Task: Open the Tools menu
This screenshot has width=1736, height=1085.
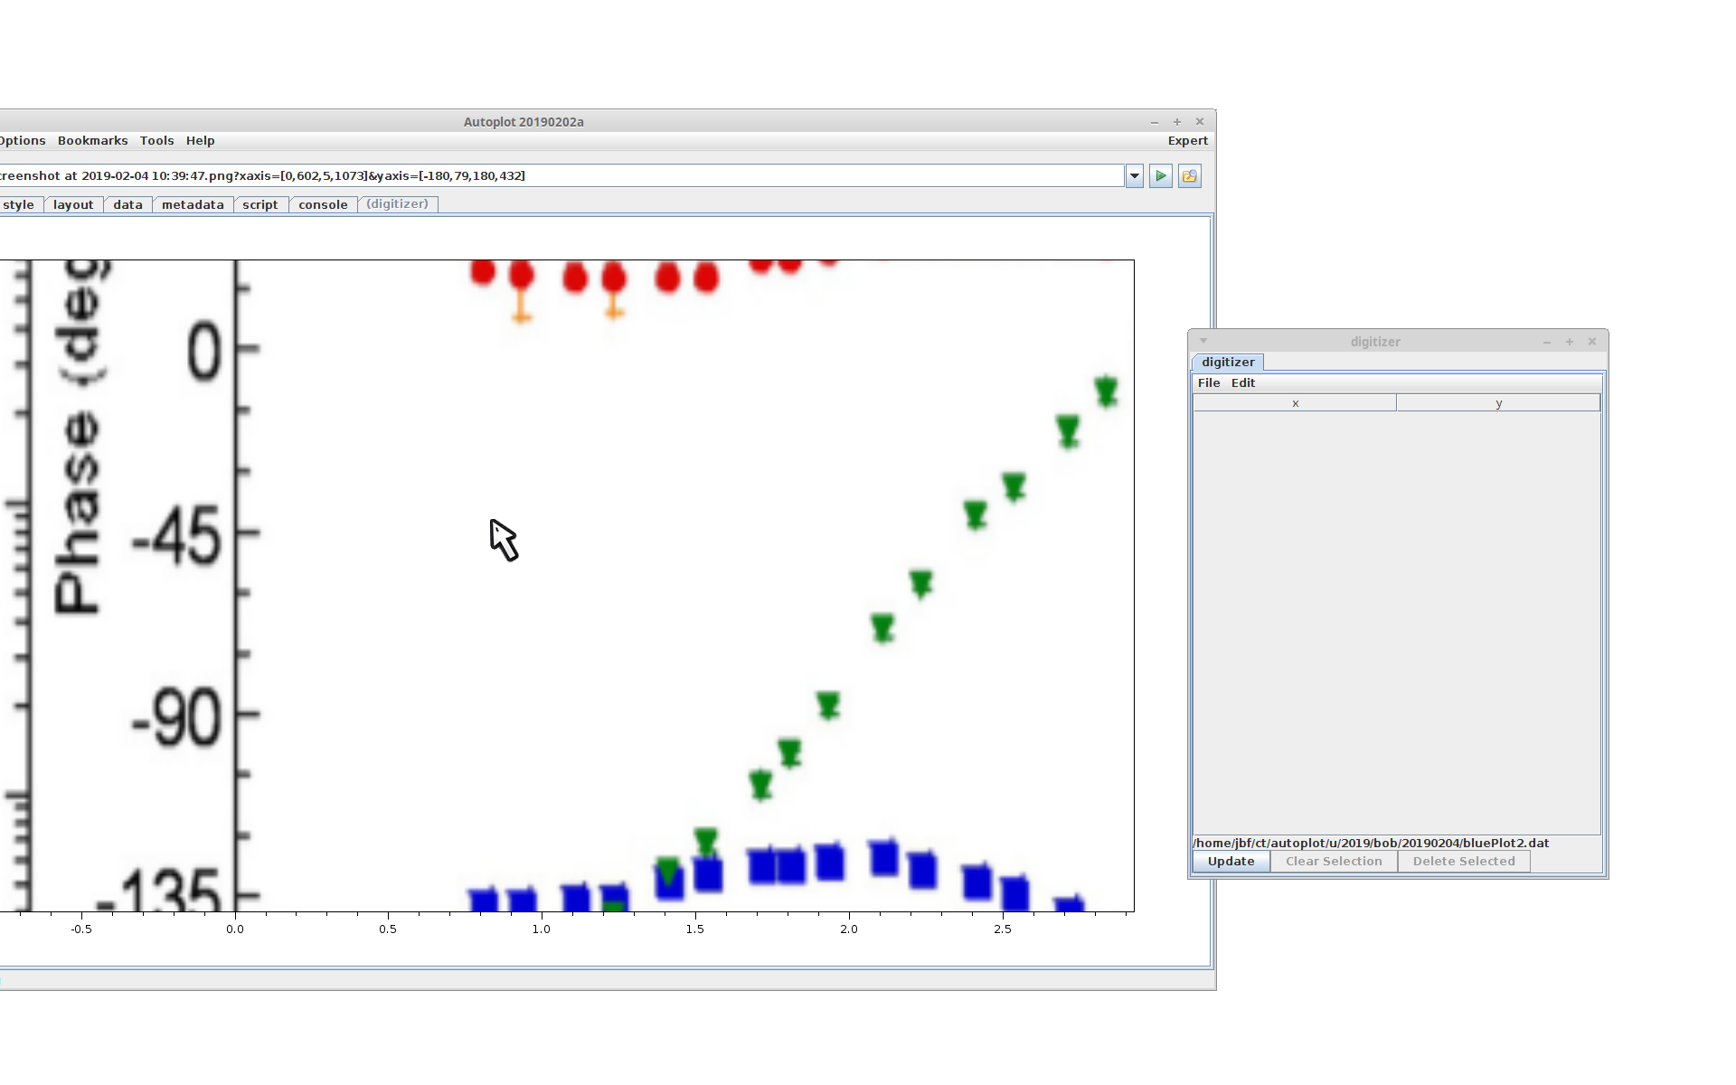Action: tap(156, 141)
